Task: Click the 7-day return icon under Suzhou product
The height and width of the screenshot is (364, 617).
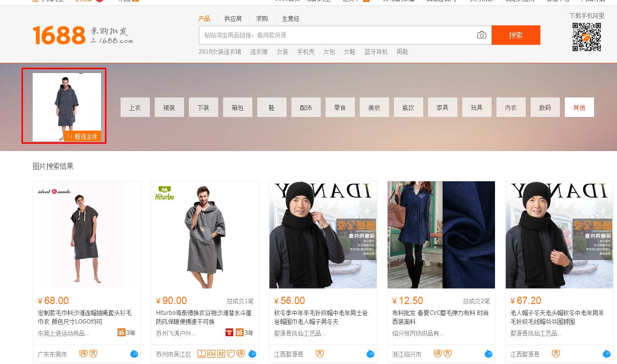Action: pyautogui.click(x=202, y=354)
